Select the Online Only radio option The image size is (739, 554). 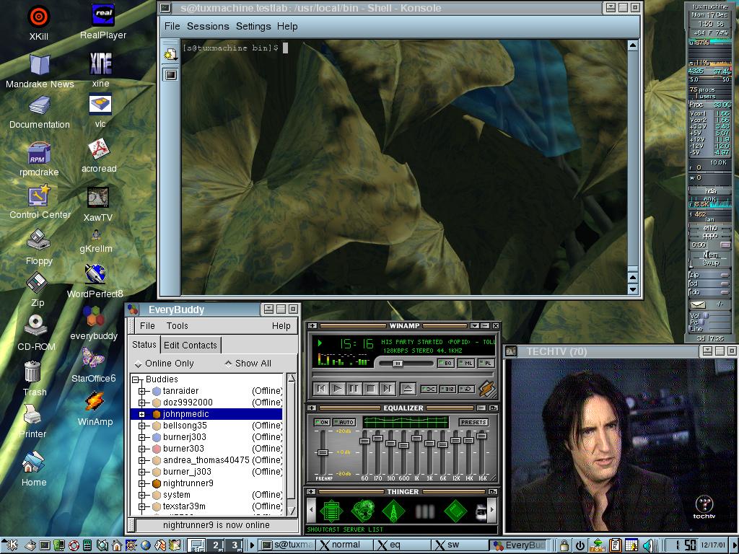pyautogui.click(x=164, y=364)
